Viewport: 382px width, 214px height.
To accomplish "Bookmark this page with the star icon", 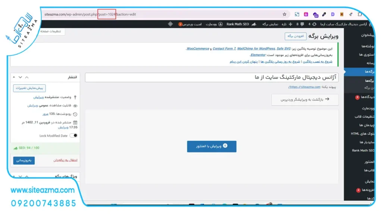I will pyautogui.click(x=284, y=14).
